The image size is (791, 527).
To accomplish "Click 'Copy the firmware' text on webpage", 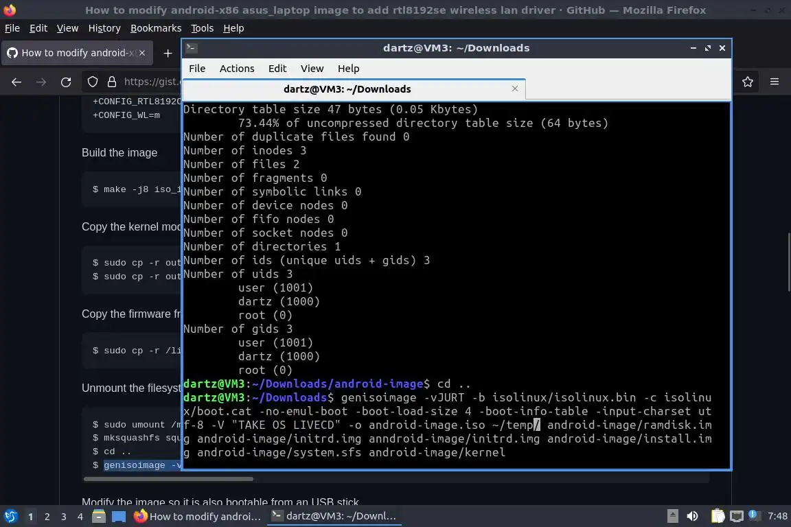I will click(131, 314).
